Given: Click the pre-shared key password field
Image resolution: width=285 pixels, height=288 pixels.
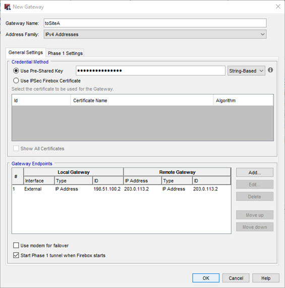Looking at the screenshot, I should tap(150, 71).
